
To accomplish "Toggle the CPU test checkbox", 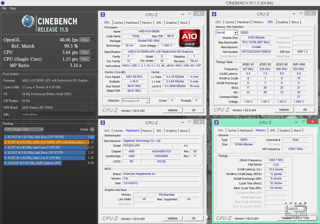I will point(93,52).
